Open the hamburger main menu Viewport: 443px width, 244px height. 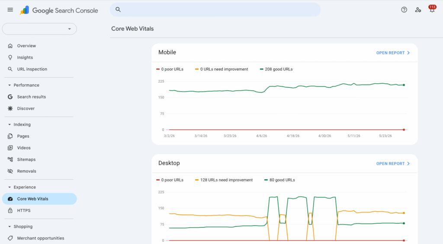(x=10, y=10)
